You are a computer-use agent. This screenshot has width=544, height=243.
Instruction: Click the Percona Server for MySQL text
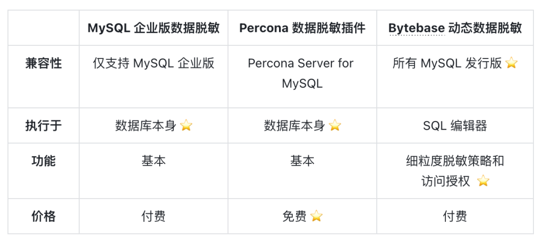pos(302,73)
